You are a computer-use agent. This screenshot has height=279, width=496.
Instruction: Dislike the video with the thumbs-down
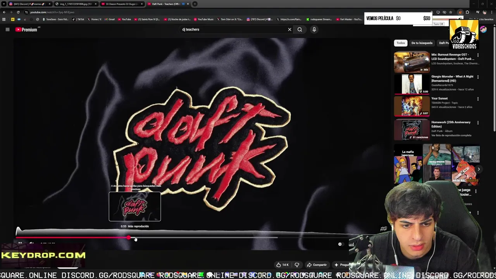click(297, 265)
